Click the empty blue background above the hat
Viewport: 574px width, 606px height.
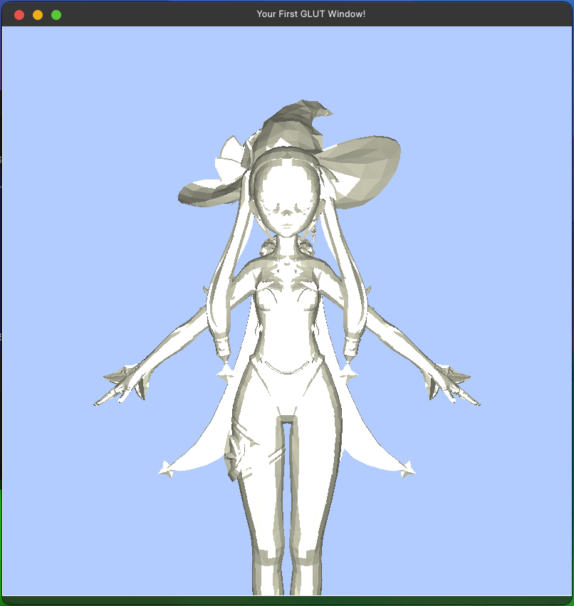285,64
